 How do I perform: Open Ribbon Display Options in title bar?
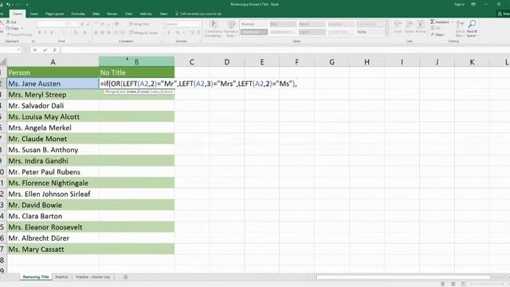[x=473, y=5]
